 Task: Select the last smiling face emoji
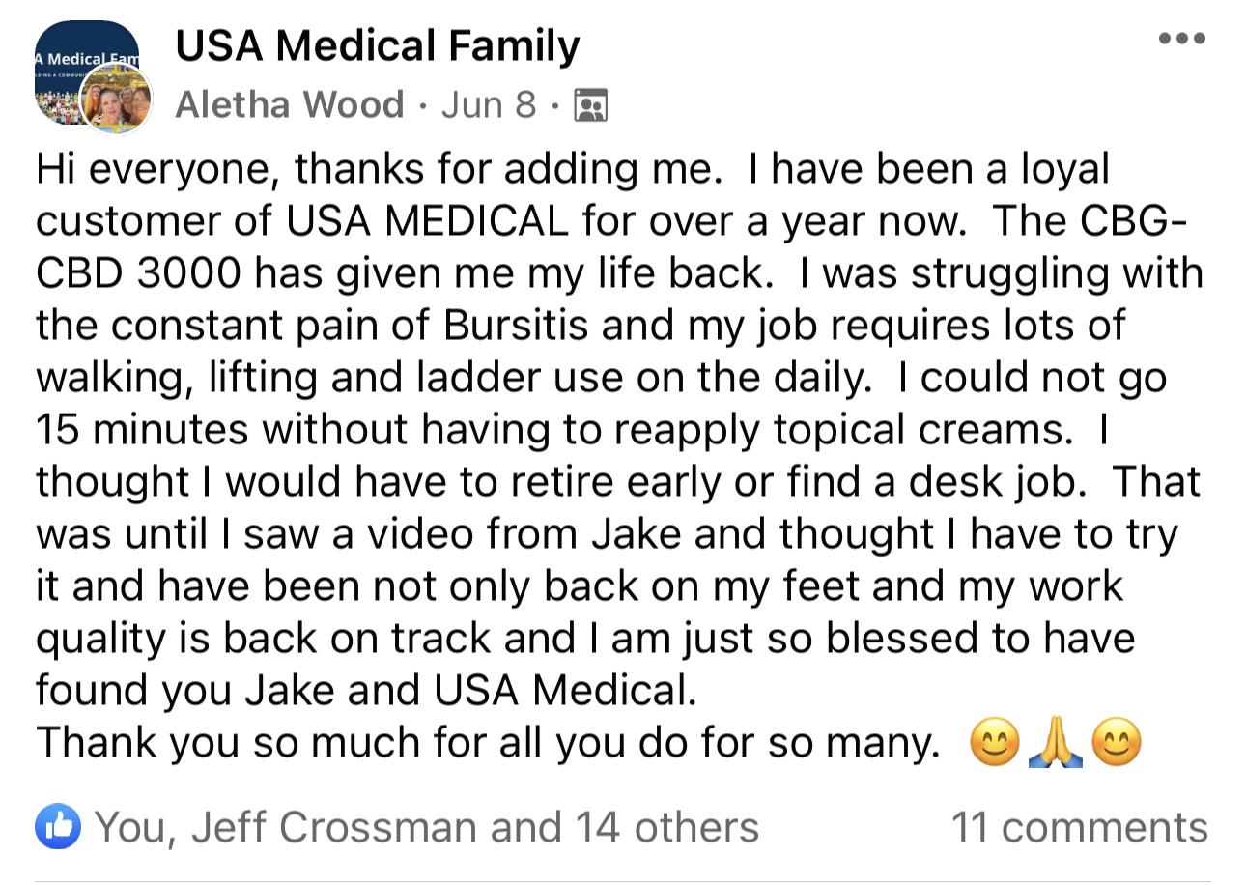pyautogui.click(x=1116, y=744)
